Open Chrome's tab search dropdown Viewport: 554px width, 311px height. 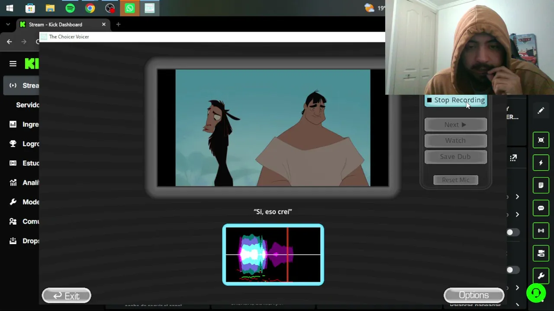[x=8, y=25]
